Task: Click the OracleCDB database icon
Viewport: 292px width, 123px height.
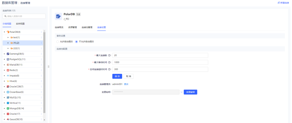Action: (x=8, y=86)
